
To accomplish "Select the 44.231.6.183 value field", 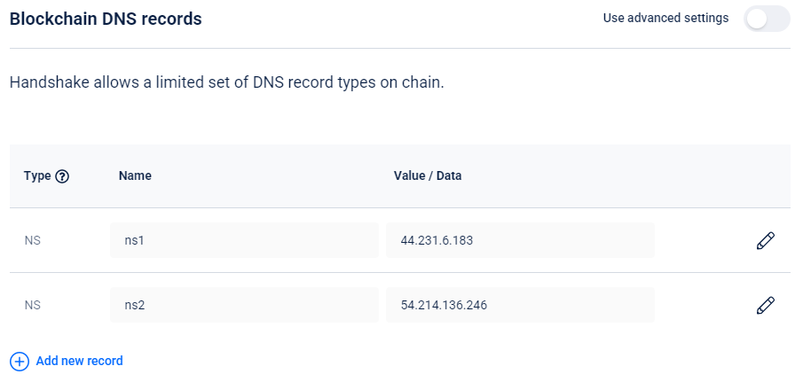I will click(x=520, y=240).
